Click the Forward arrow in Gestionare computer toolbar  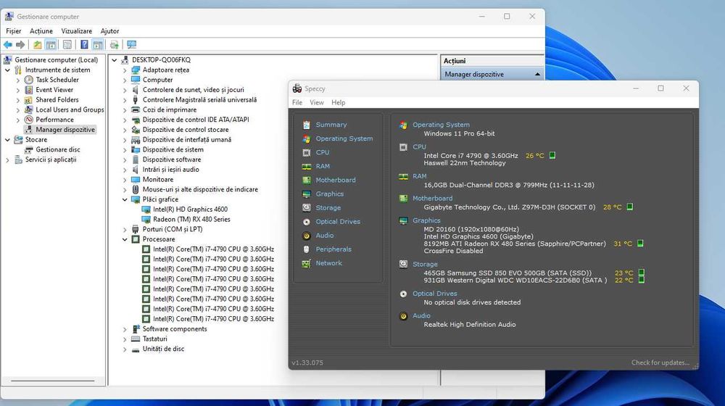[20, 45]
